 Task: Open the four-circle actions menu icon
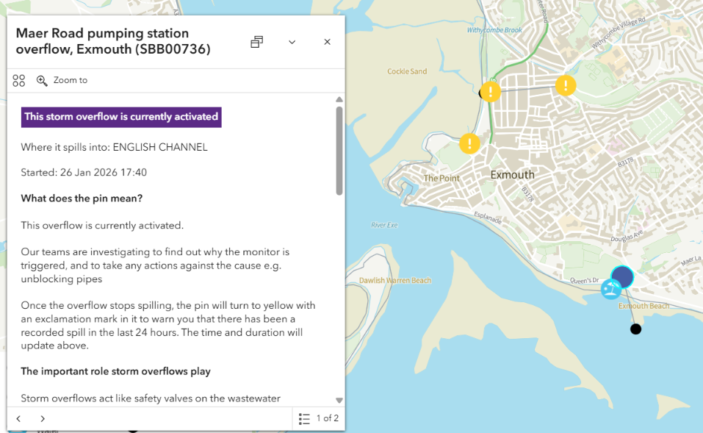pyautogui.click(x=19, y=81)
